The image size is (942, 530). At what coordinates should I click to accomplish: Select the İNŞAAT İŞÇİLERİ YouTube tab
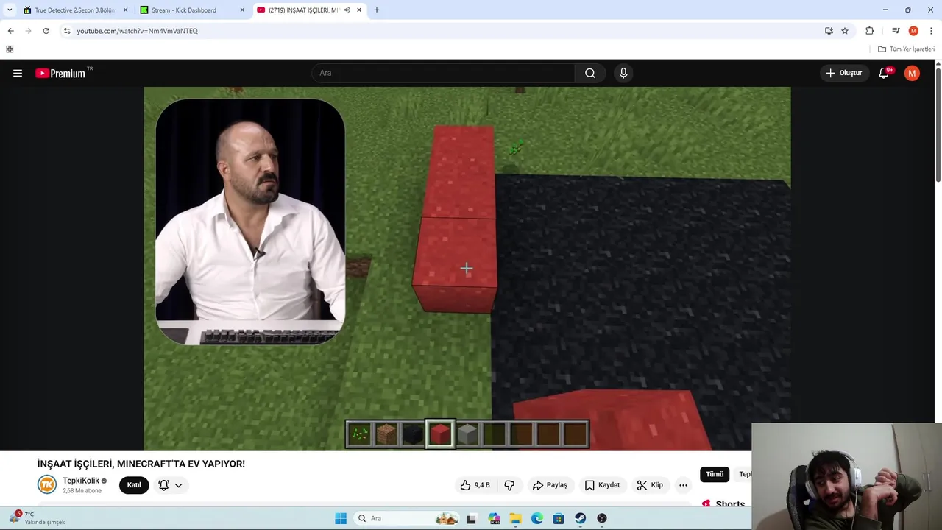coord(309,10)
